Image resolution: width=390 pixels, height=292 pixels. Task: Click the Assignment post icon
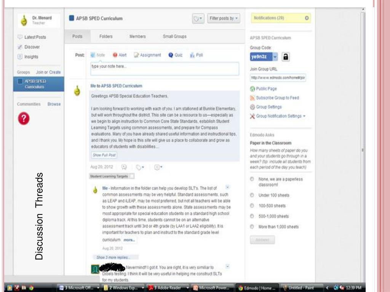coord(136,55)
